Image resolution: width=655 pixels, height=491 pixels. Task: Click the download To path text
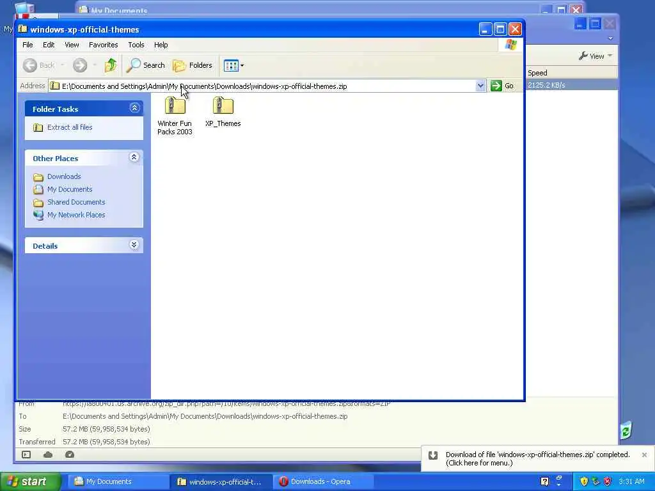(x=205, y=416)
